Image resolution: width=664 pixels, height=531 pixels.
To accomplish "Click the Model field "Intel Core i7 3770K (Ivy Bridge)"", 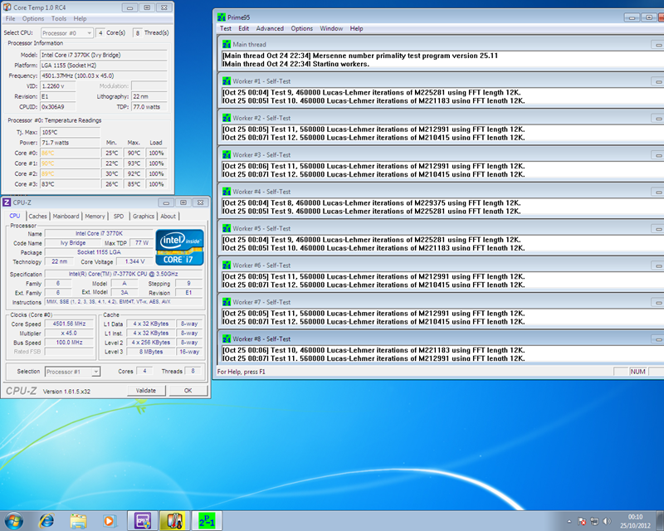I will click(104, 55).
